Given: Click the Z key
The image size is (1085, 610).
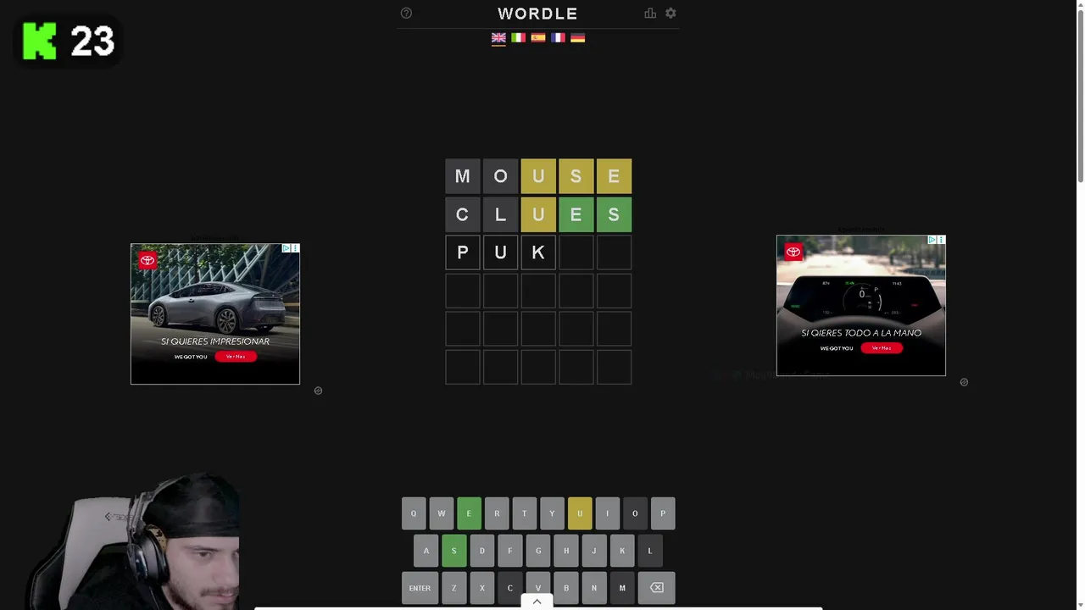Looking at the screenshot, I should (453, 587).
